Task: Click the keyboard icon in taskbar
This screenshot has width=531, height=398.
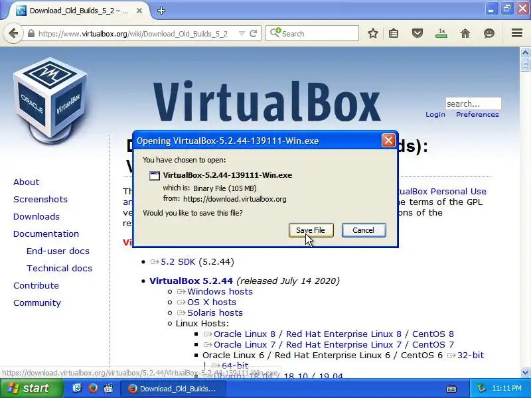Action: click(x=451, y=389)
